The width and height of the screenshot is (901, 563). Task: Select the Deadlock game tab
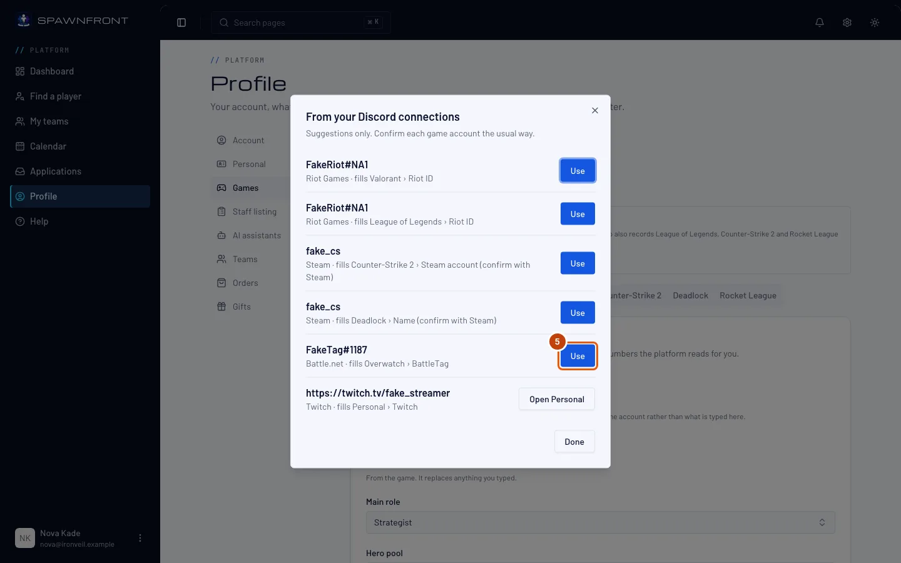[x=691, y=295]
